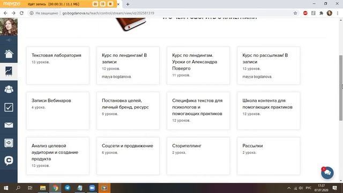Open the notification center icon
343x193 pixels.
click(334, 188)
